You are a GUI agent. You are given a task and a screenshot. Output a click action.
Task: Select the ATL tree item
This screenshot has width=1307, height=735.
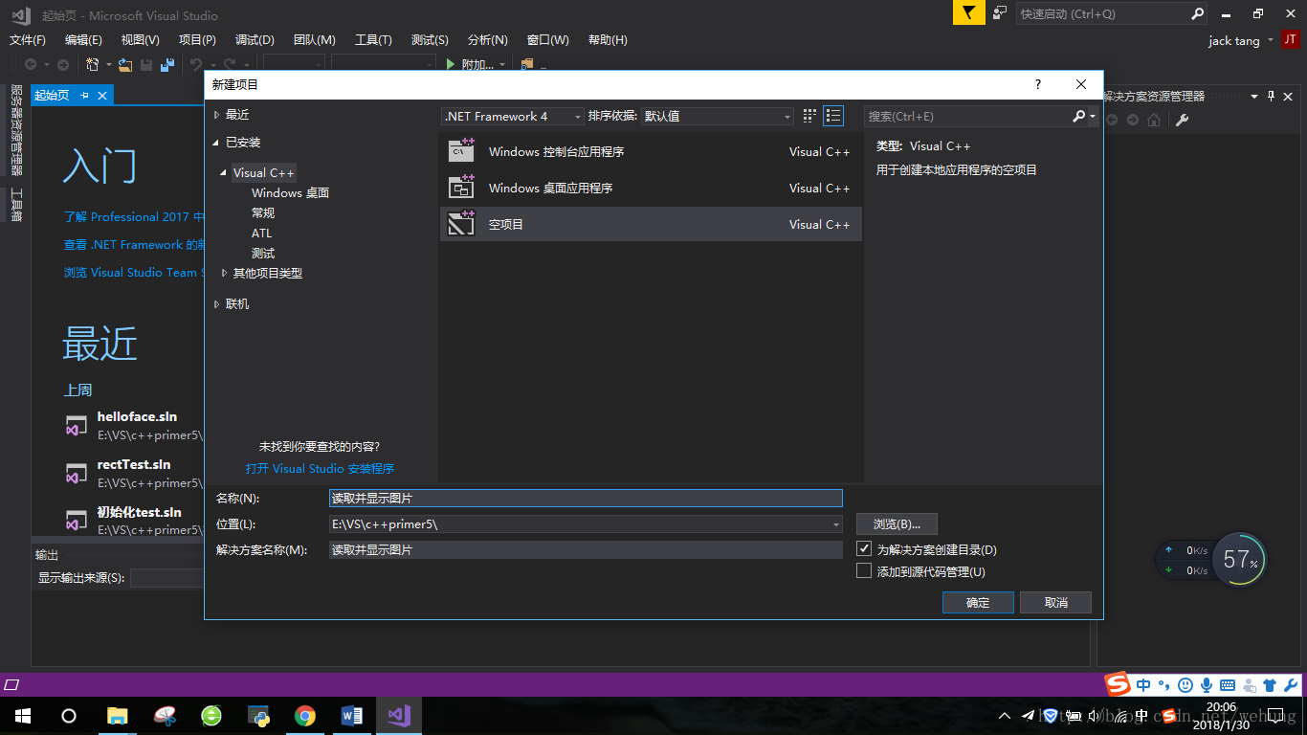pos(262,233)
